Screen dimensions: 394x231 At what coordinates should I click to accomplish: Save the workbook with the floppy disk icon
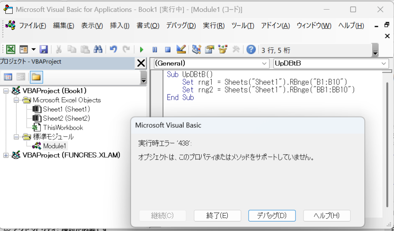click(44, 49)
